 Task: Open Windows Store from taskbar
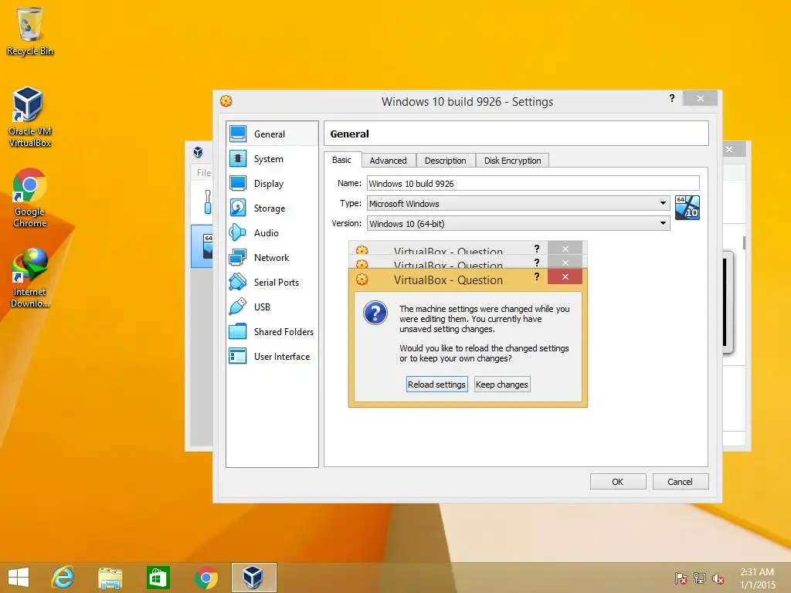(x=158, y=578)
